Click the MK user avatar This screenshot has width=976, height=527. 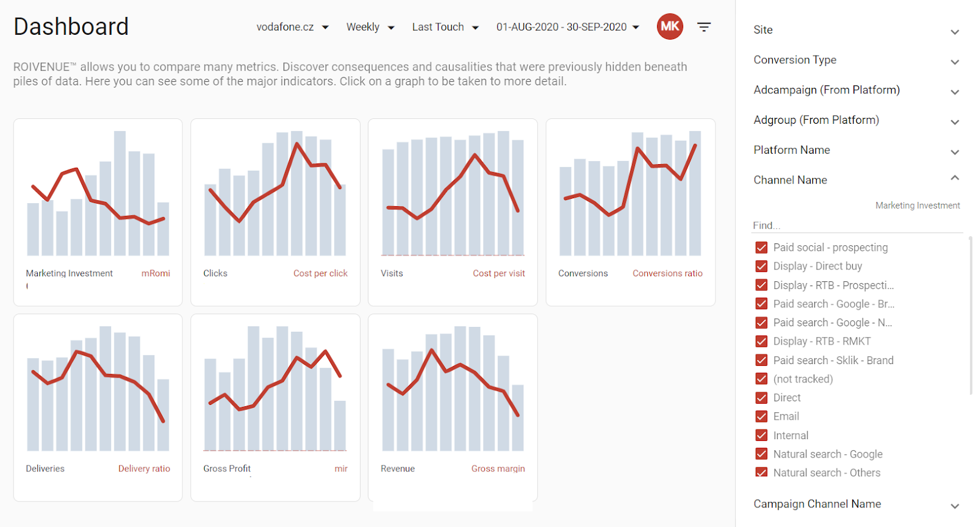point(670,26)
